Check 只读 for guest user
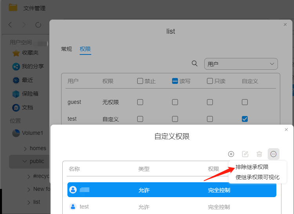Viewport: 294px width, 214px height. (x=210, y=102)
